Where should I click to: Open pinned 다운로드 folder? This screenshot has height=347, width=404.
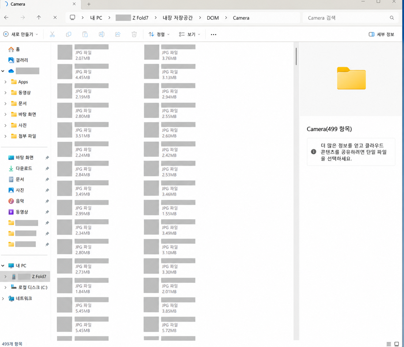20,169
